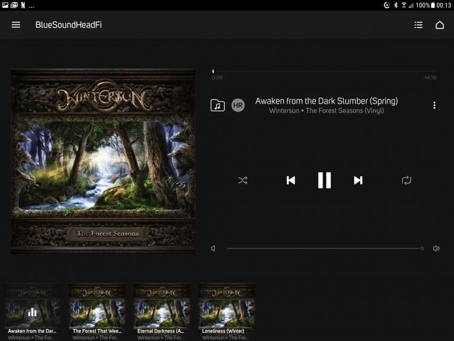Open the track options three-dot menu
Viewport: 454px width, 341px height.
pyautogui.click(x=434, y=105)
